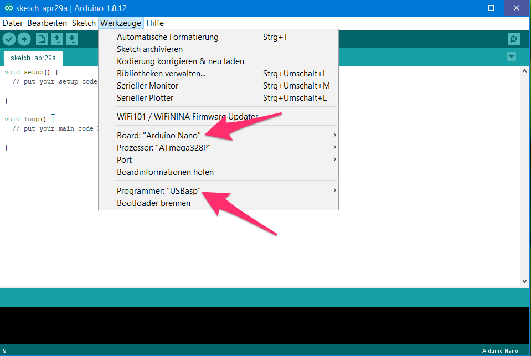
Task: Open the tab options dropdown arrow
Action: click(x=512, y=57)
